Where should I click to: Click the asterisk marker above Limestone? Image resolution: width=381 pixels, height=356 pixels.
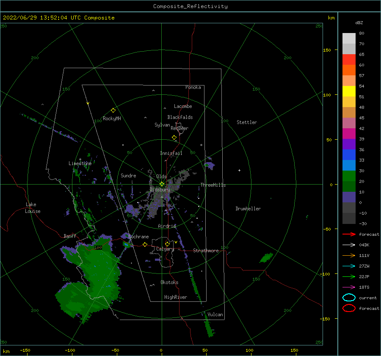(80, 160)
